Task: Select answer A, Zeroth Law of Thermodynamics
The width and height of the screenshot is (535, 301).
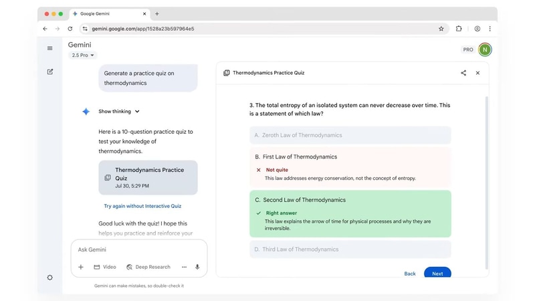Action: (x=350, y=135)
